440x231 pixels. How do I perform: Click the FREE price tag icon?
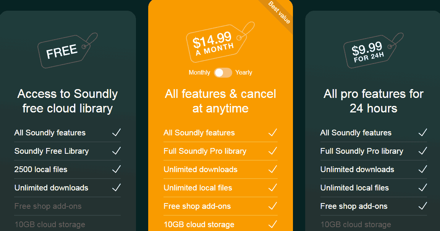tap(67, 50)
